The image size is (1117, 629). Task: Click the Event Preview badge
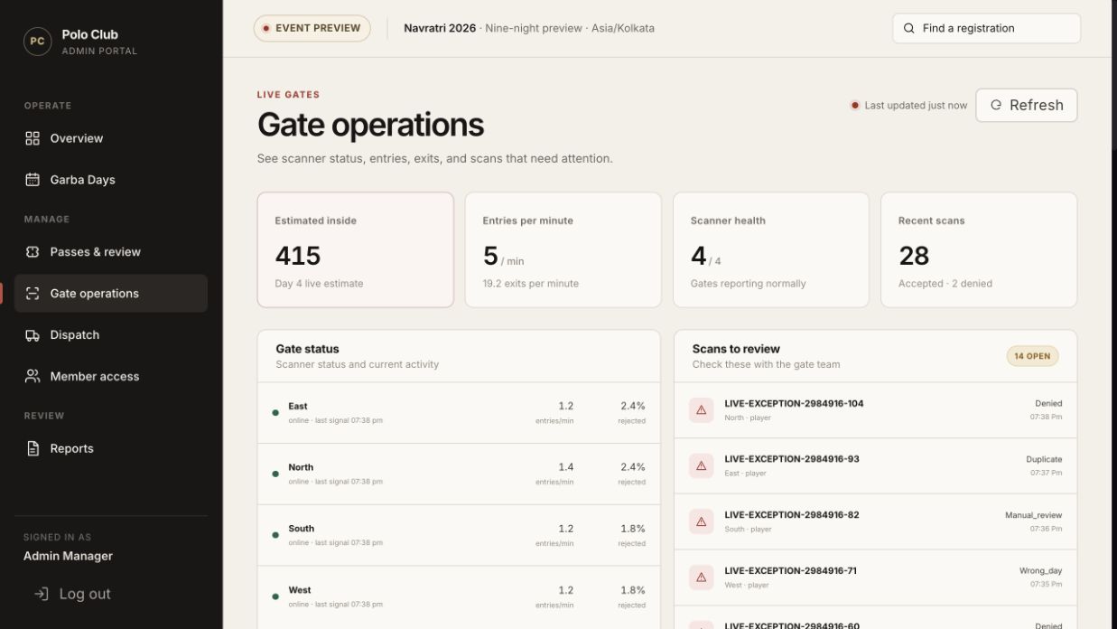pyautogui.click(x=312, y=28)
